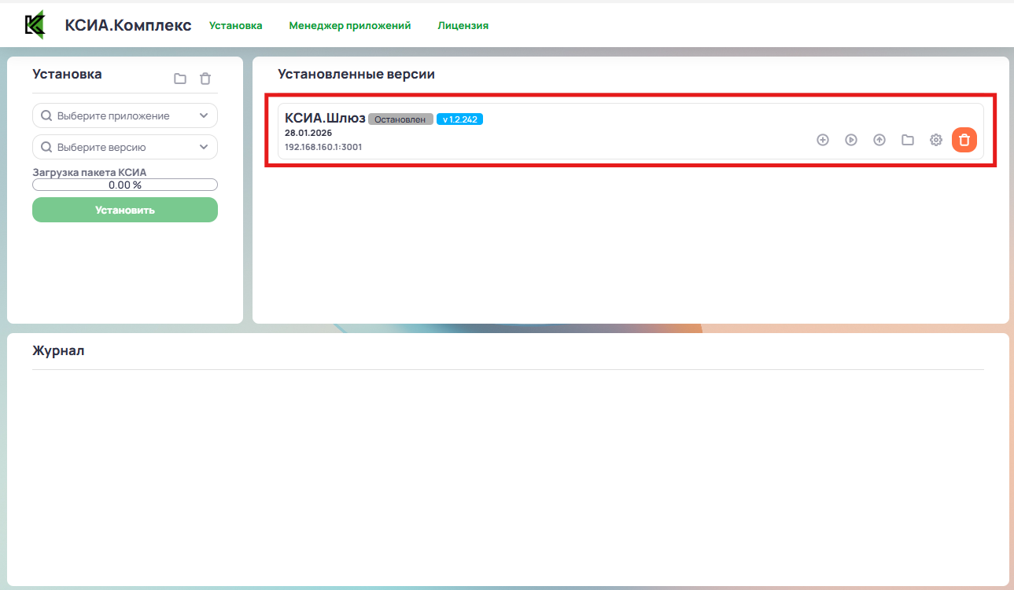This screenshot has width=1014, height=590.
Task: Click folder icon in Установка panel header
Action: click(x=180, y=79)
